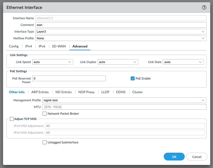The image size is (213, 168).
Task: Expand the Netflow Profile dropdown
Action: pyautogui.click(x=121, y=38)
